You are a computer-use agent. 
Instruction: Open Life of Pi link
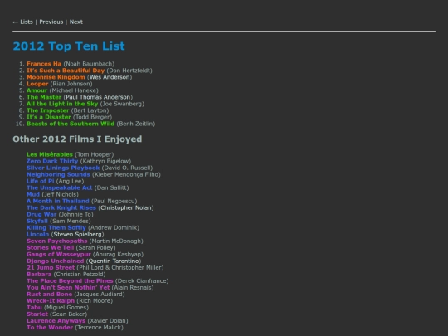[x=41, y=181]
